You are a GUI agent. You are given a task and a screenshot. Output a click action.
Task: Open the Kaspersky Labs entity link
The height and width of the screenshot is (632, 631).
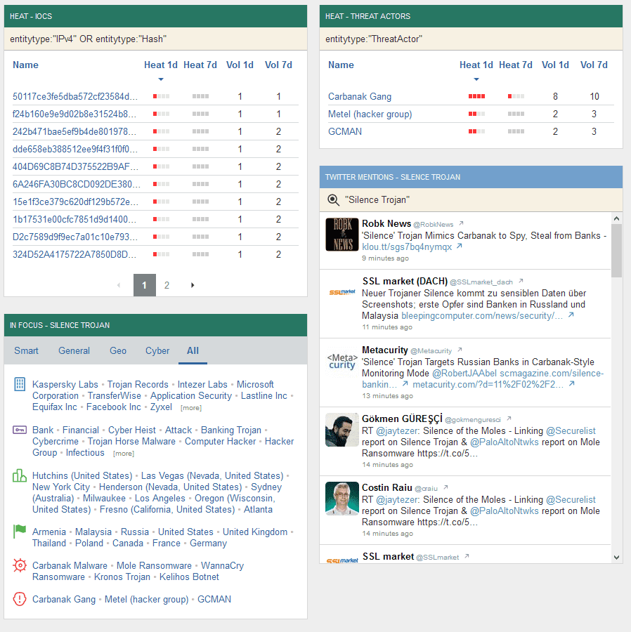point(65,385)
